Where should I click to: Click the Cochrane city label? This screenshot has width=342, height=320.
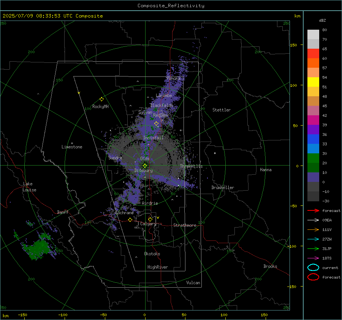pos(124,213)
